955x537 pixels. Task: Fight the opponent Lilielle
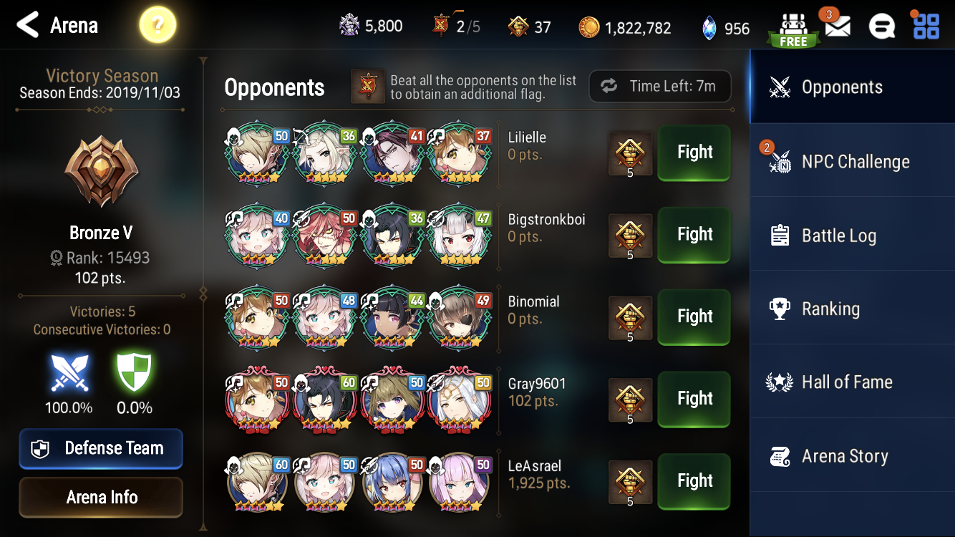pyautogui.click(x=694, y=153)
